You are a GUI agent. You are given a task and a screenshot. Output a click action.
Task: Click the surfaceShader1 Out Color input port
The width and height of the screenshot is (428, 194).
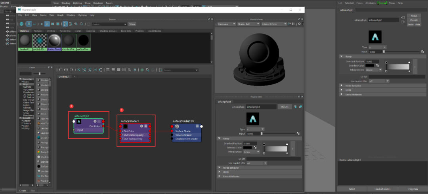coord(120,131)
